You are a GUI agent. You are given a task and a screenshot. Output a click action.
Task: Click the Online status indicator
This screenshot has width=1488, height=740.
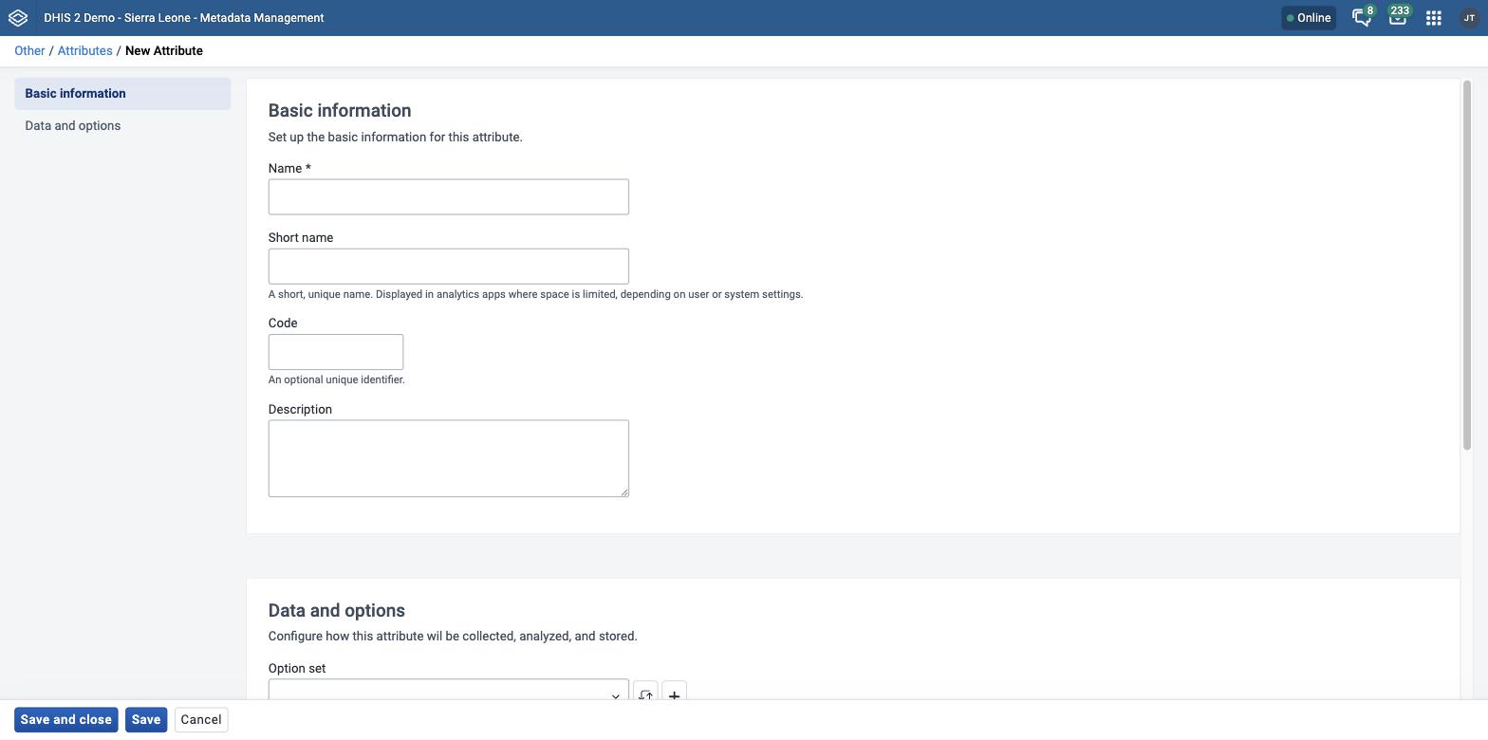pos(1309,18)
